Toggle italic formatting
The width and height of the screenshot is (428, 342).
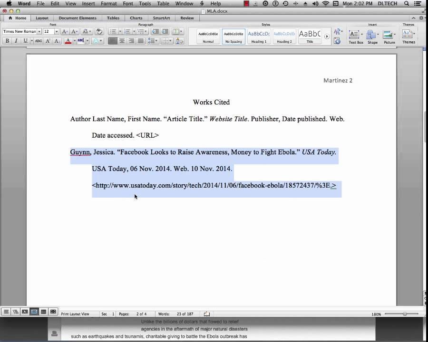[x=16, y=41]
